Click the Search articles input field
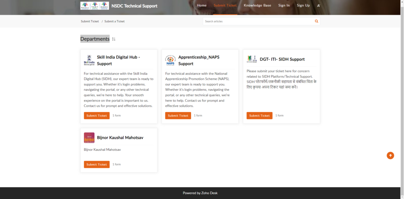404x199 pixels. pyautogui.click(x=258, y=21)
